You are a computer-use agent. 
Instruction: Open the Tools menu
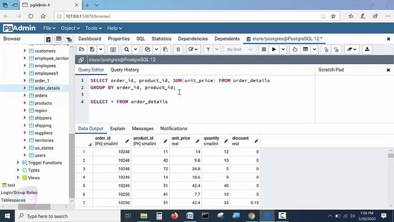pos(93,28)
